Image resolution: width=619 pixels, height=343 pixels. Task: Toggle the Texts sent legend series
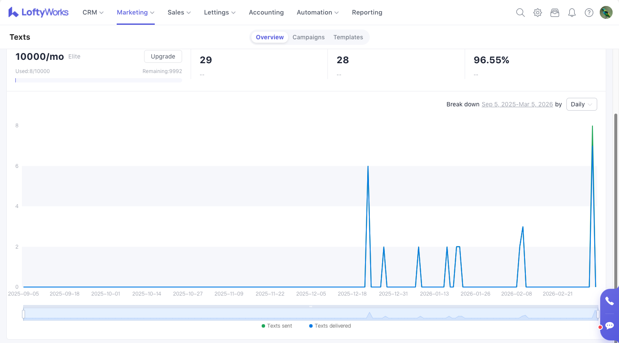pyautogui.click(x=277, y=326)
